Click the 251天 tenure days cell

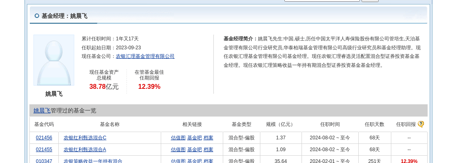pyautogui.click(x=375, y=161)
